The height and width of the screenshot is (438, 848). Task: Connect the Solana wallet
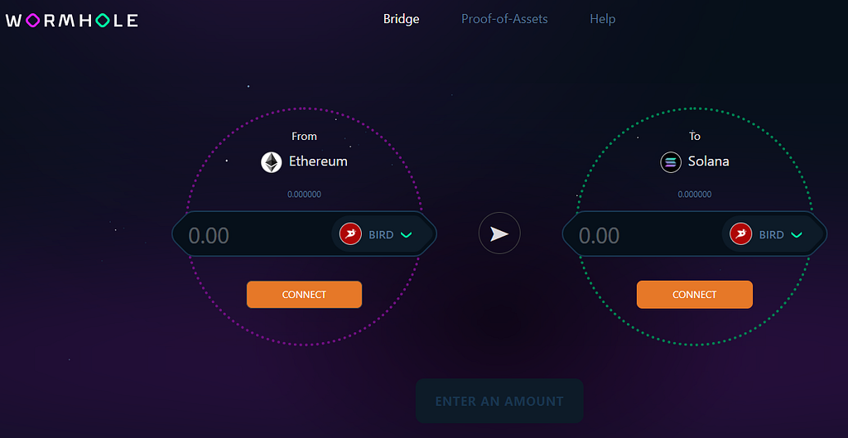click(694, 295)
